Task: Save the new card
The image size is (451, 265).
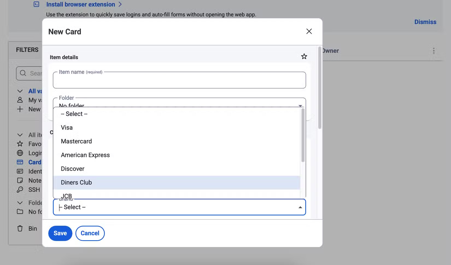Action: [60, 233]
